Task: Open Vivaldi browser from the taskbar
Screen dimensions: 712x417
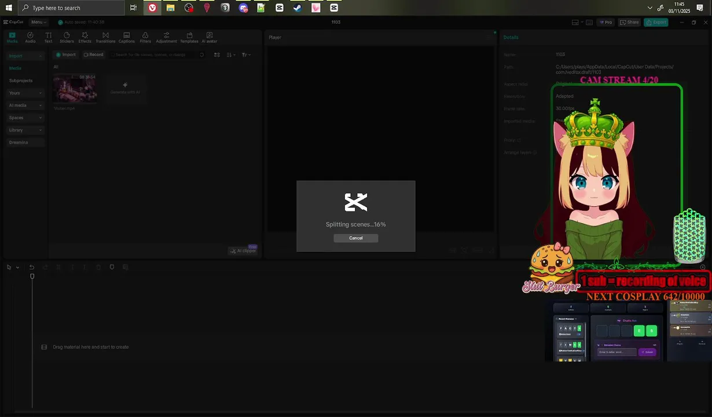Action: tap(152, 8)
